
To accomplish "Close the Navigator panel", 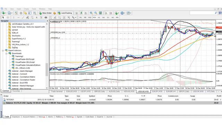I will (x=47, y=21).
